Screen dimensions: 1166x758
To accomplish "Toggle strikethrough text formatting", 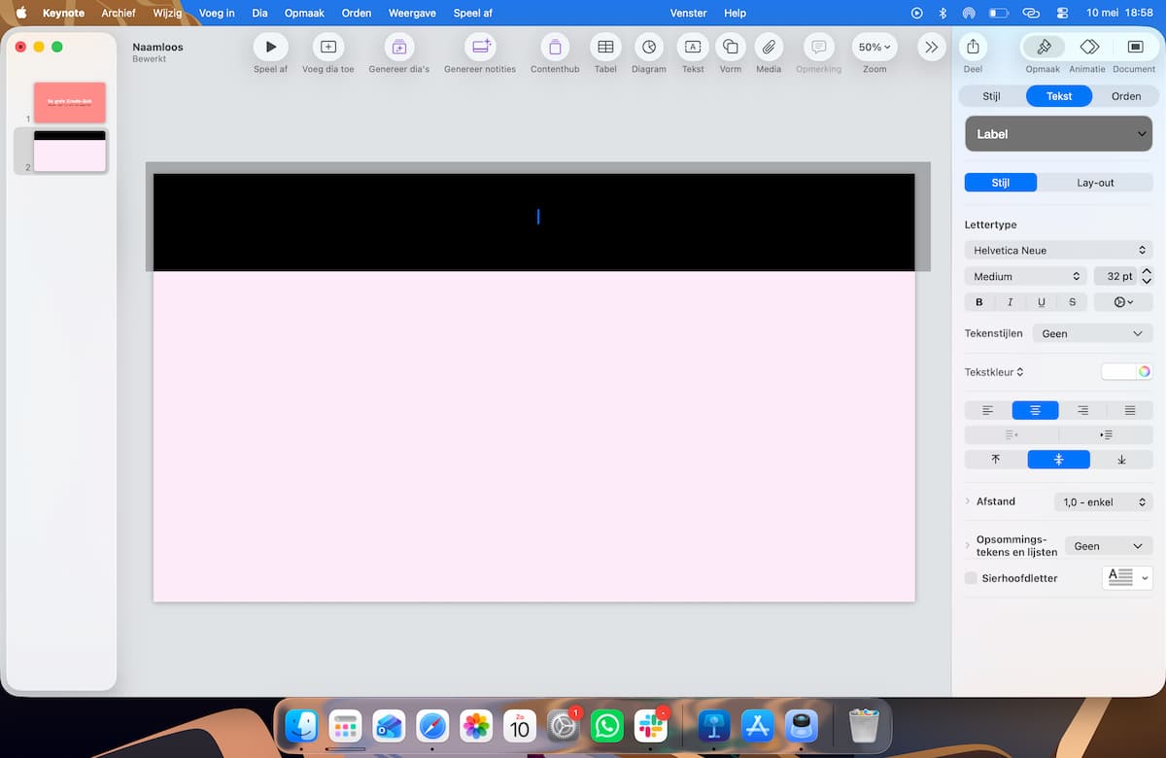I will coord(1073,302).
